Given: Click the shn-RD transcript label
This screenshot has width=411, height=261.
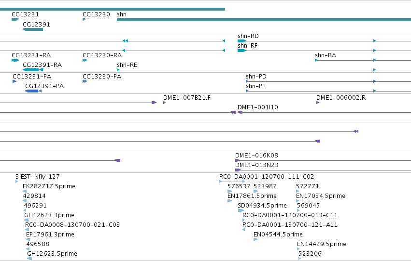Looking at the screenshot, I should (x=248, y=36).
